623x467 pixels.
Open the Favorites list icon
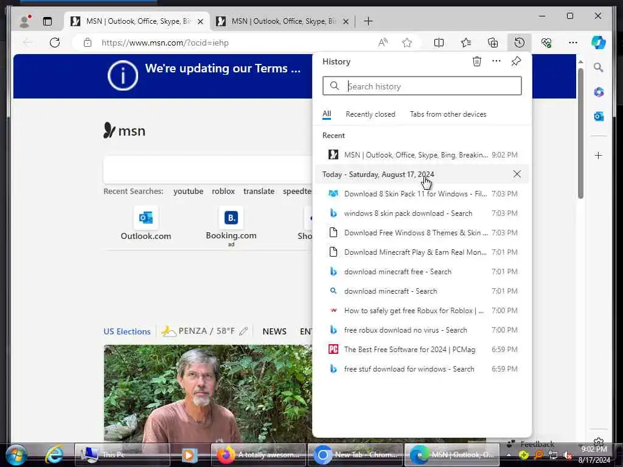tap(466, 43)
